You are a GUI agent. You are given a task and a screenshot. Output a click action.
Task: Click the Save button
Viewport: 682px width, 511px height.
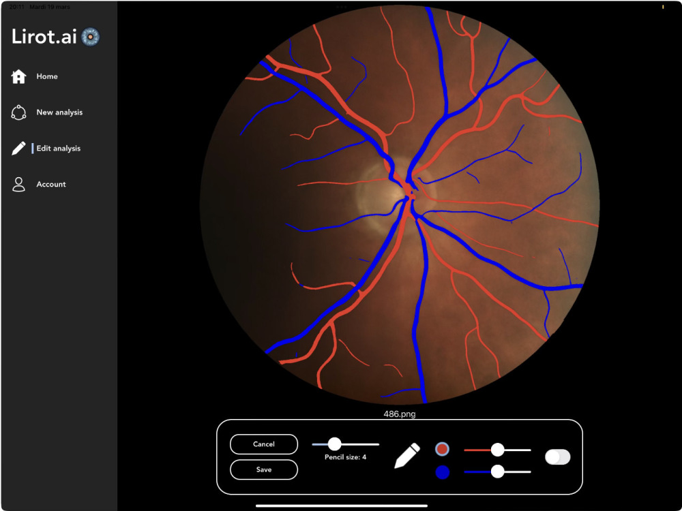click(264, 469)
